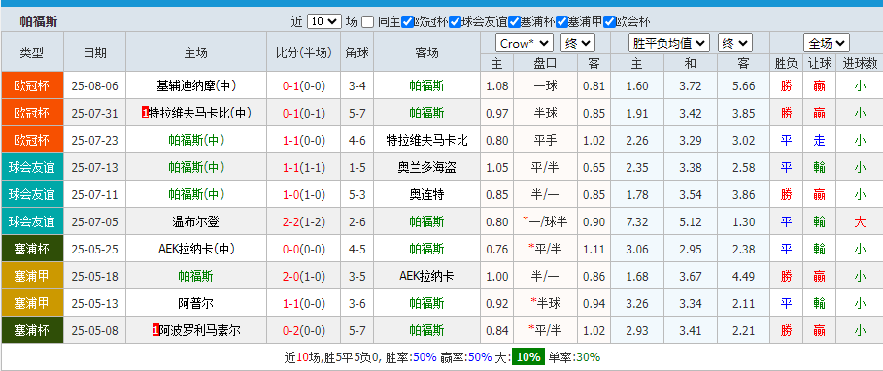The image size is (883, 371).
Task: Uncheck the 塞浦杯 filter checkbox
Action: 514,22
